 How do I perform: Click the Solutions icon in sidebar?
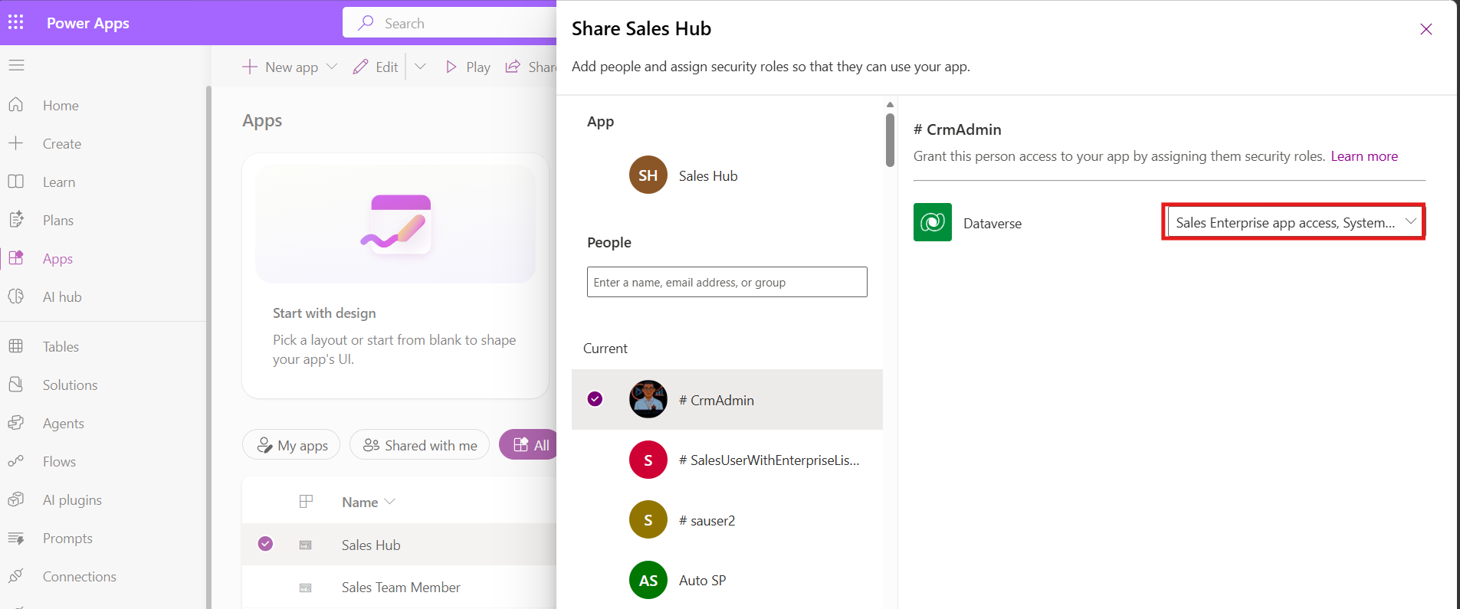(16, 385)
